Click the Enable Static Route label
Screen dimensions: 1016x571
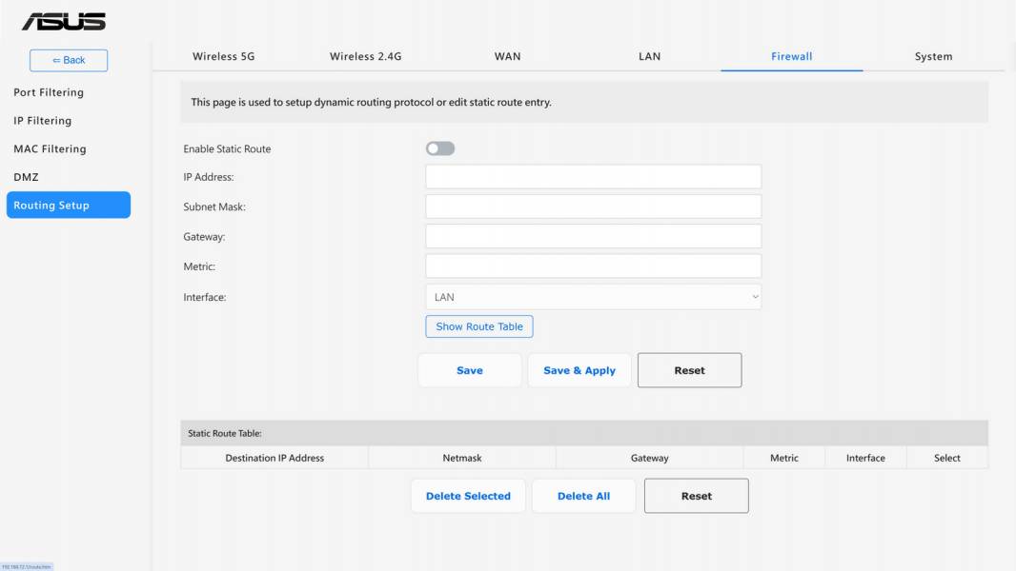pyautogui.click(x=227, y=148)
